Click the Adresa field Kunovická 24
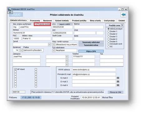 pyautogui.click(x=32, y=33)
